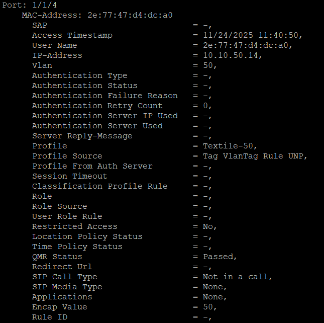Image resolution: width=324 pixels, height=323 pixels.
Task: Click the Authentication Type label
Action: 79,75
